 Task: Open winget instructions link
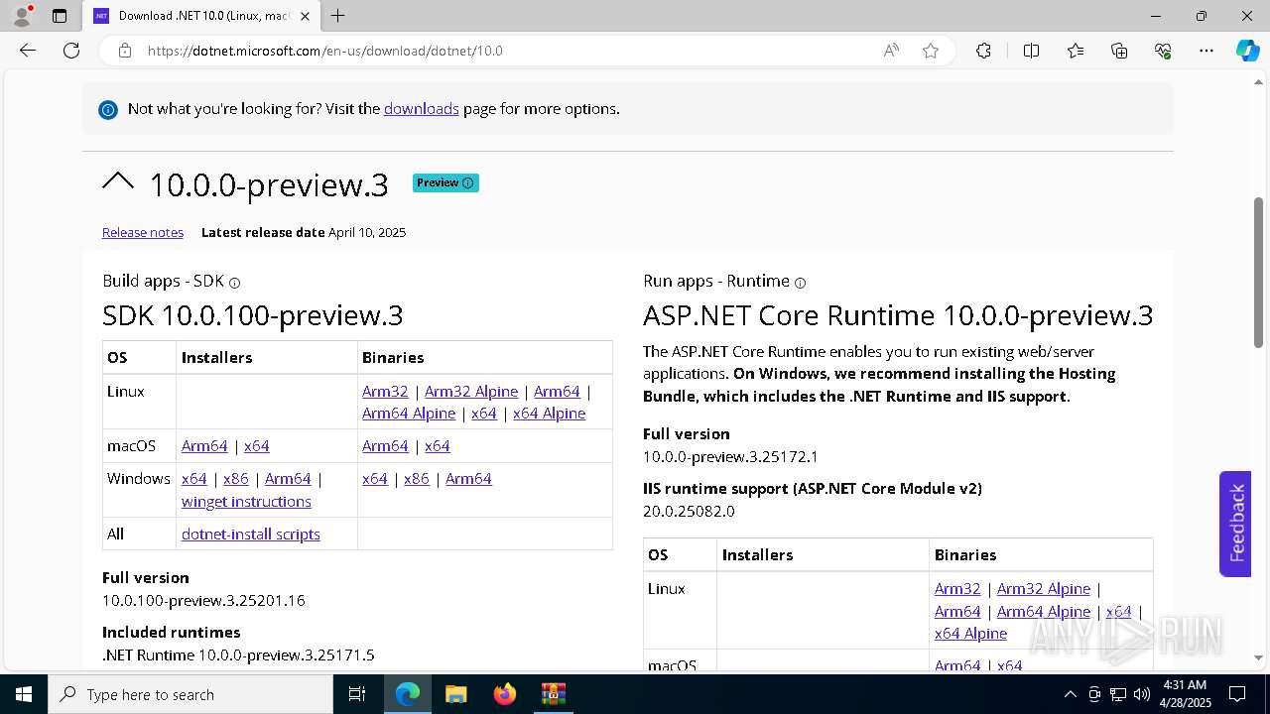[246, 502]
